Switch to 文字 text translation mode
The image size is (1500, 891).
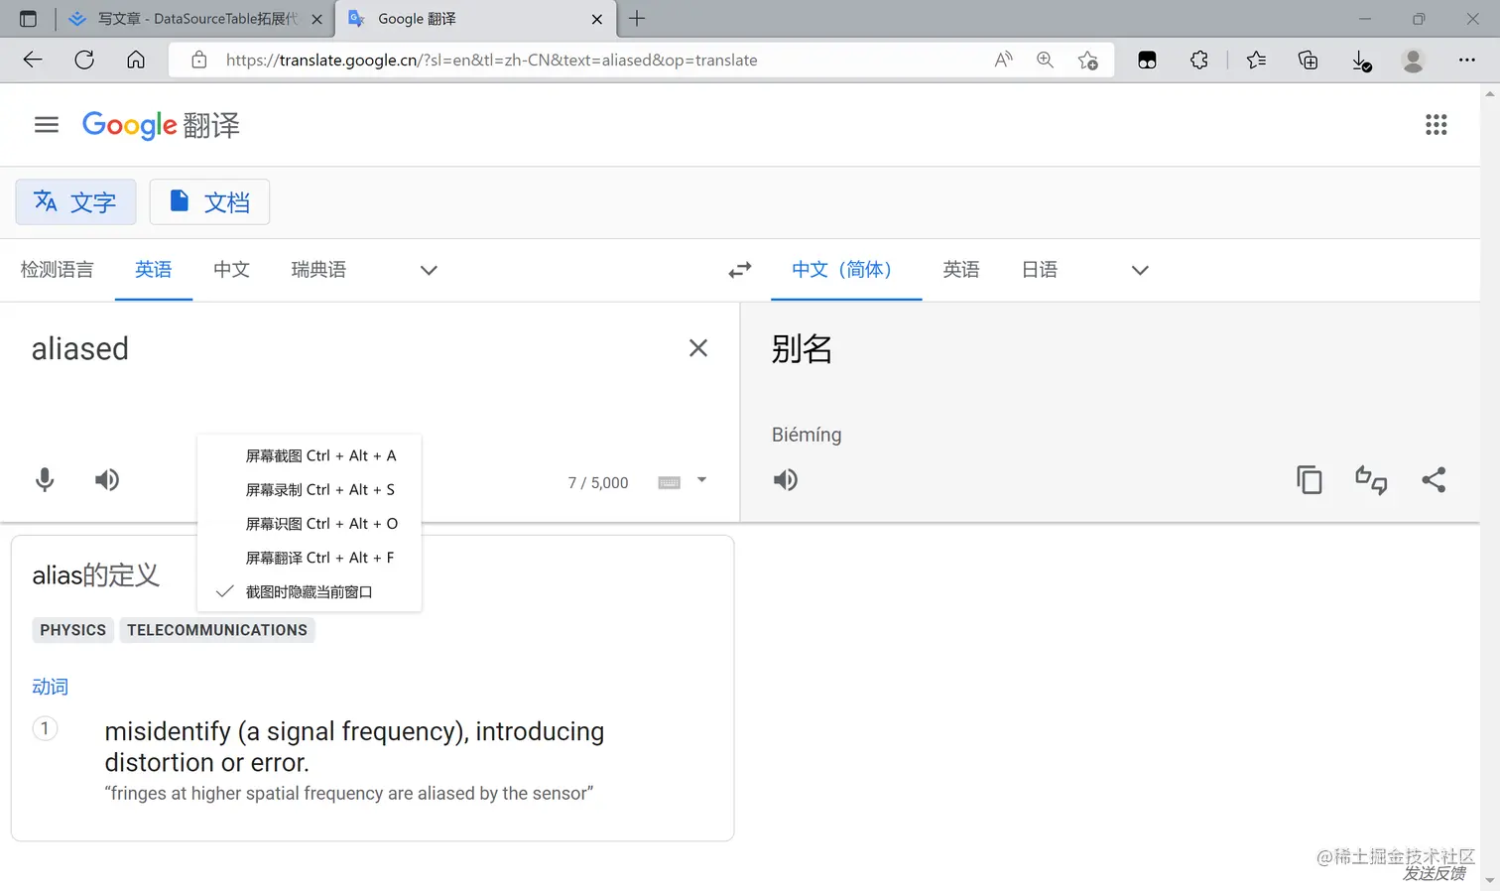pyautogui.click(x=75, y=202)
